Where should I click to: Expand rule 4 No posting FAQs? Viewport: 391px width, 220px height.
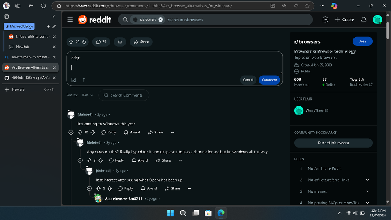pyautogui.click(x=367, y=203)
